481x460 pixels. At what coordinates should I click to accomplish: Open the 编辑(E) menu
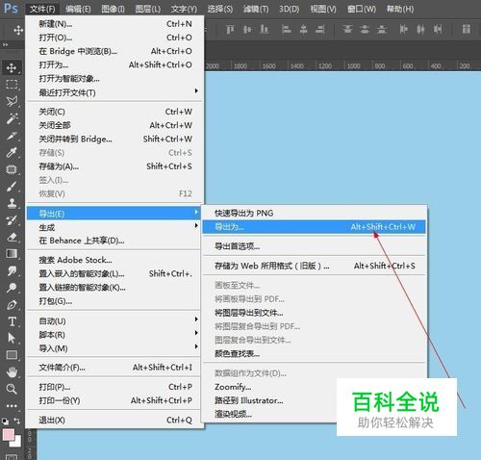78,9
